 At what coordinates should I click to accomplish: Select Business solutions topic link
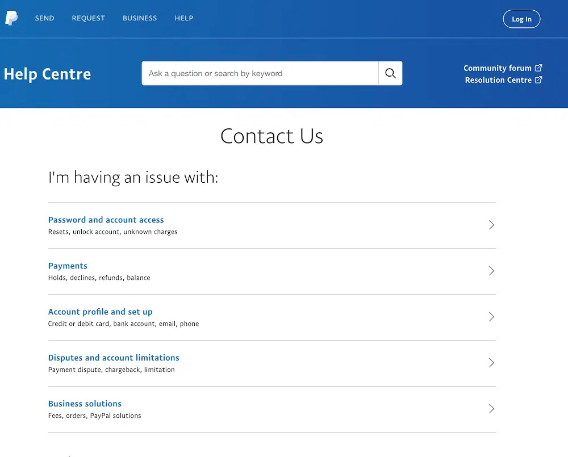(x=85, y=404)
